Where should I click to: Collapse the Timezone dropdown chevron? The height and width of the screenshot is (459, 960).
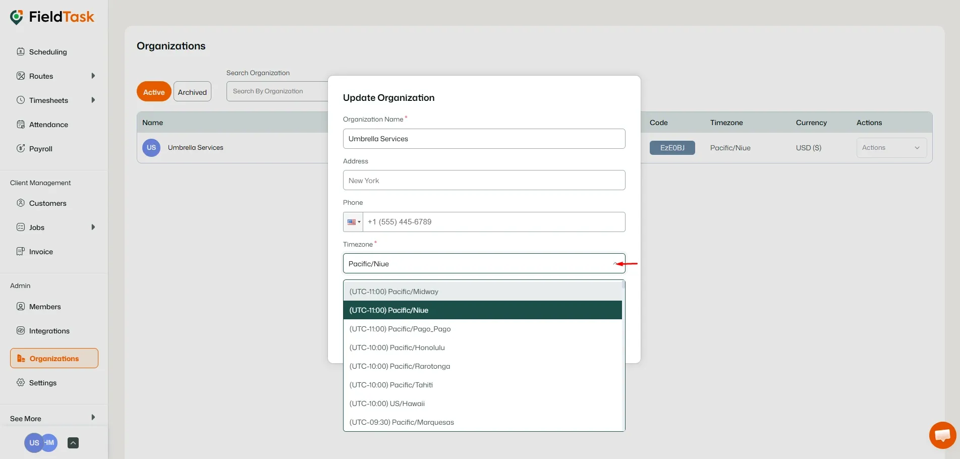coord(615,263)
